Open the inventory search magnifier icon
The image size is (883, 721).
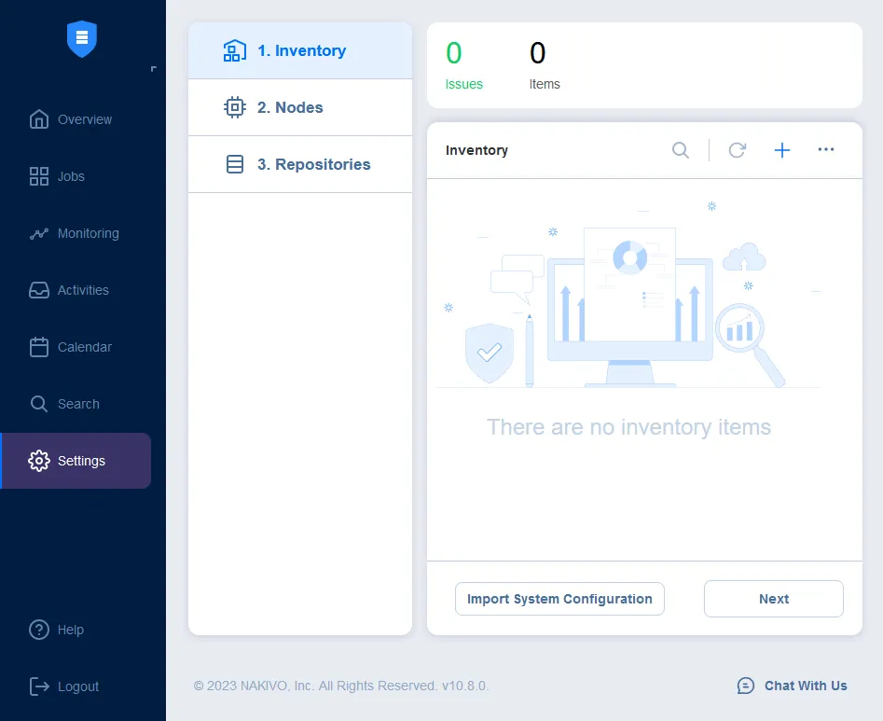click(681, 150)
